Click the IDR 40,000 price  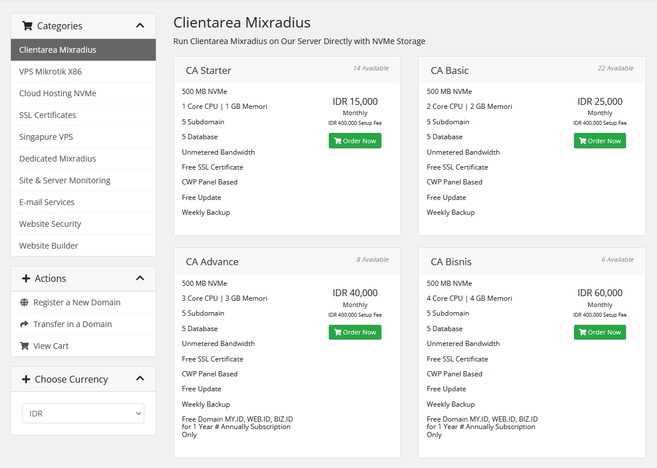point(355,293)
